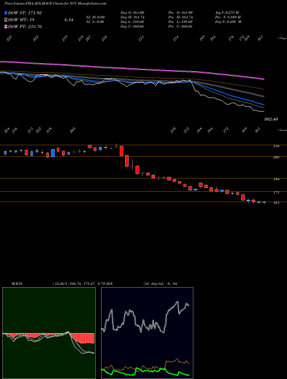Click the magenta DOW PT legend swatch

(x=6, y=26)
